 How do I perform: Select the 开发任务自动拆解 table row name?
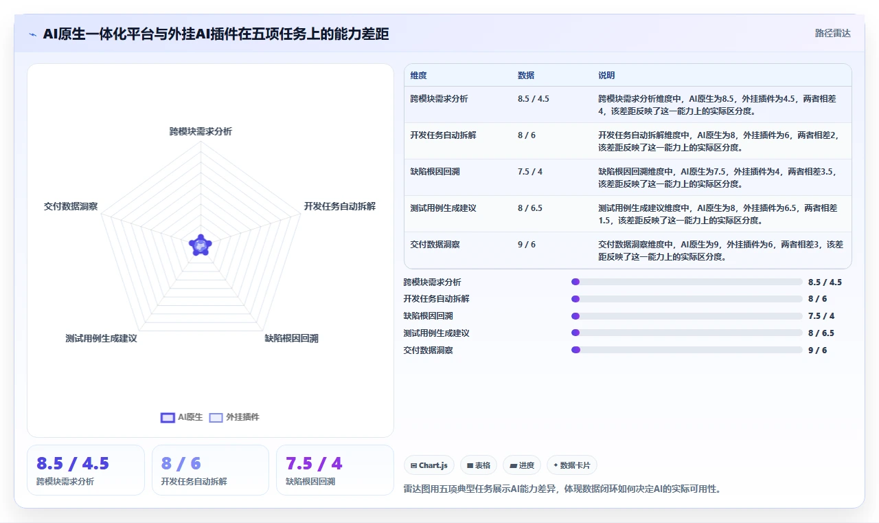coord(444,135)
